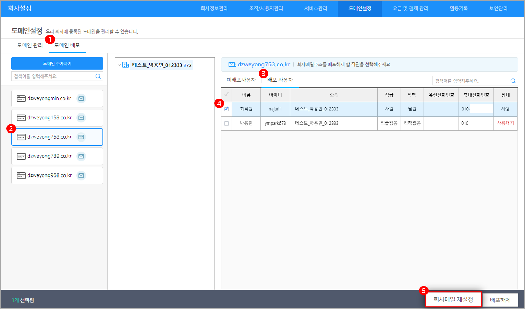Open 요금 및 결제 관리 menu
The height and width of the screenshot is (309, 525).
(x=410, y=8)
